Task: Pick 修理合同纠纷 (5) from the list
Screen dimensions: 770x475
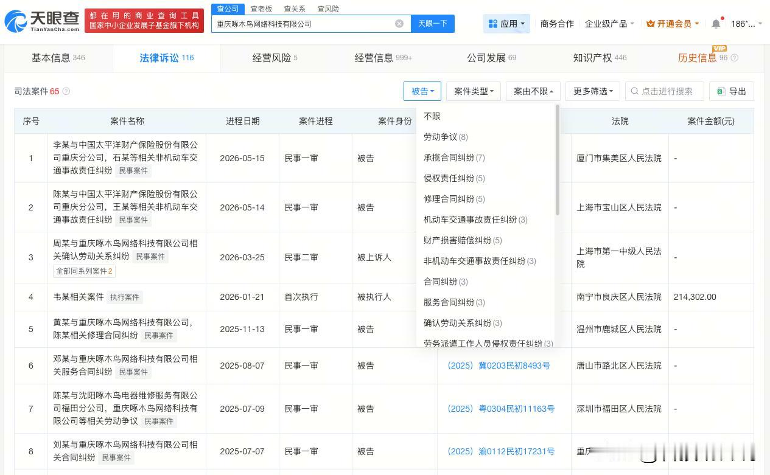Action: (454, 199)
